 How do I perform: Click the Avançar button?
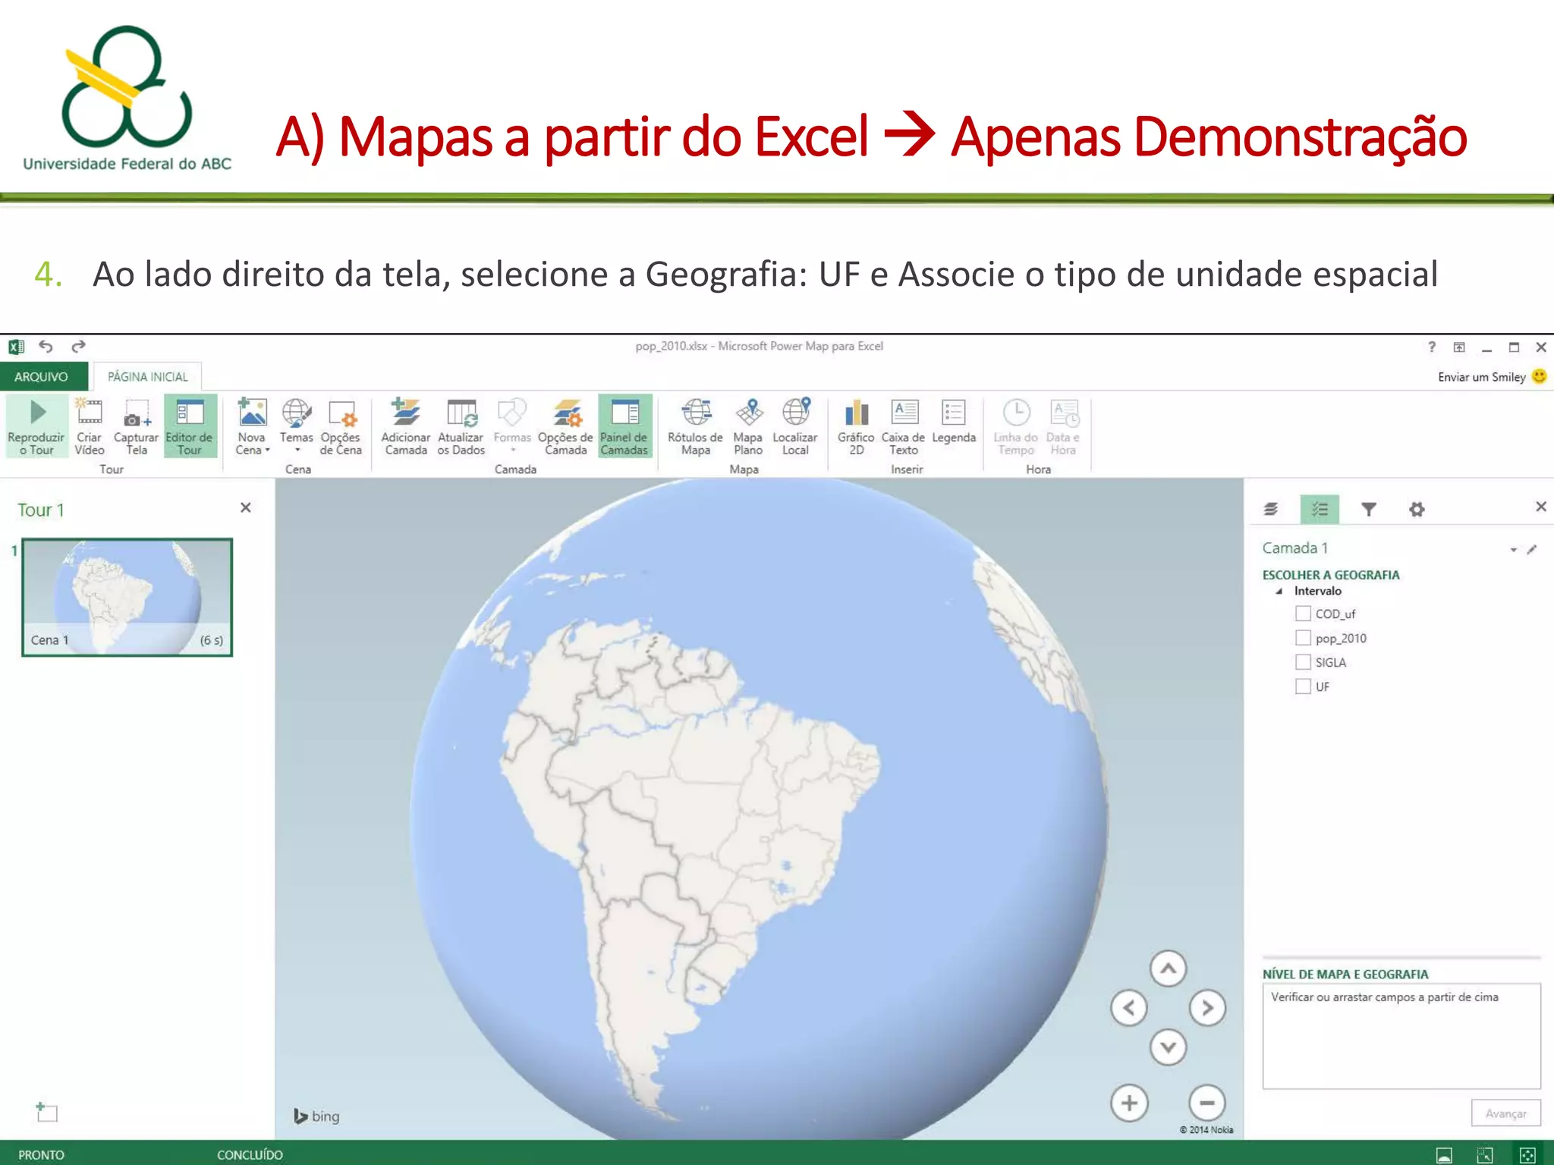click(1506, 1113)
